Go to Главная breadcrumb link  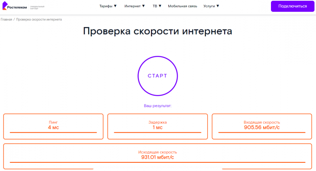point(6,19)
